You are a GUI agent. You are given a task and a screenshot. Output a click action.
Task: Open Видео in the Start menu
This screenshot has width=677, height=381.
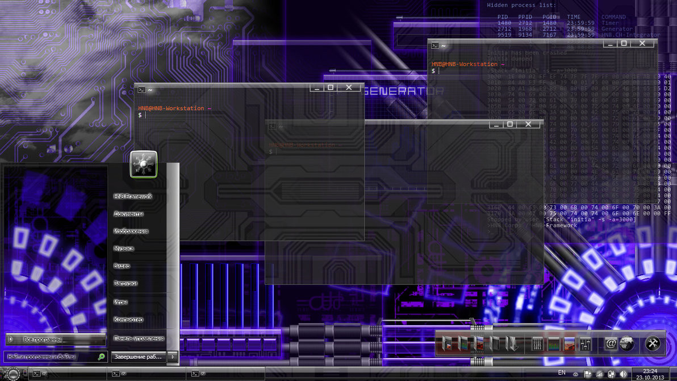coord(122,266)
